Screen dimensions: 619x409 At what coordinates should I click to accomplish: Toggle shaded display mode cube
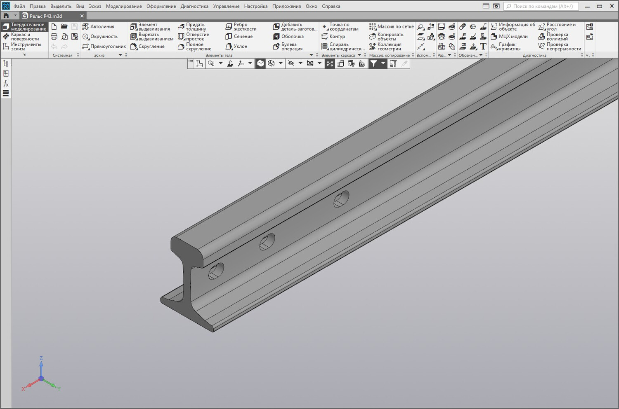(x=260, y=63)
